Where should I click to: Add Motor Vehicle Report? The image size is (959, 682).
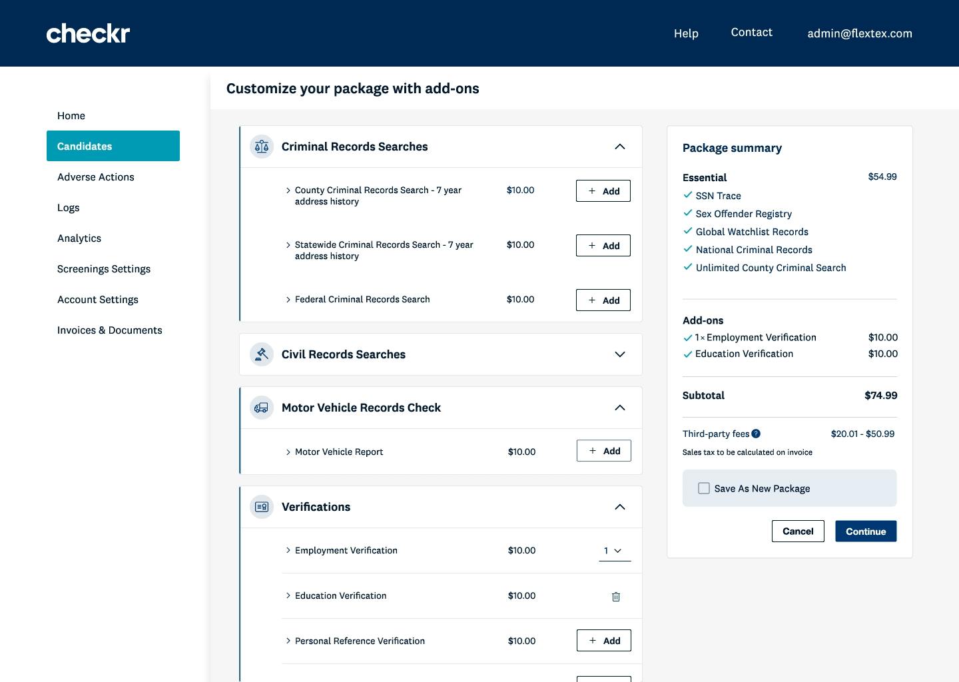(604, 451)
